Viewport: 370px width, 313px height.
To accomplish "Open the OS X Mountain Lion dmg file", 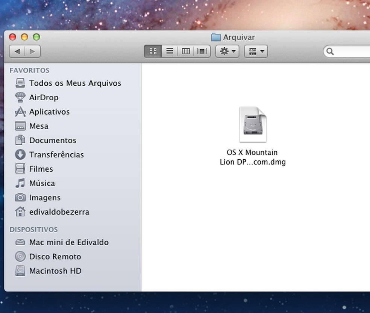I will [253, 125].
